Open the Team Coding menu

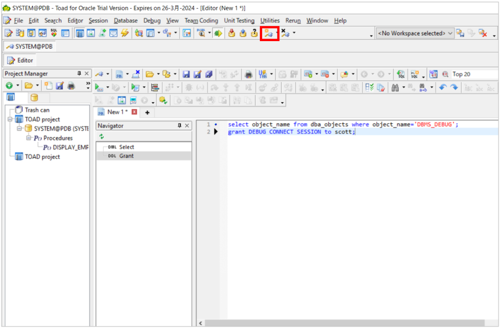pos(201,21)
